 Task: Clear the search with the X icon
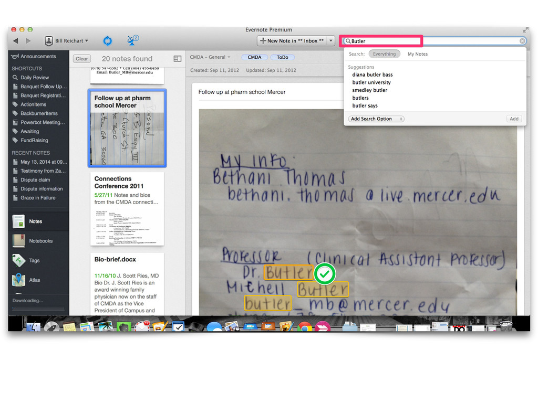[522, 41]
